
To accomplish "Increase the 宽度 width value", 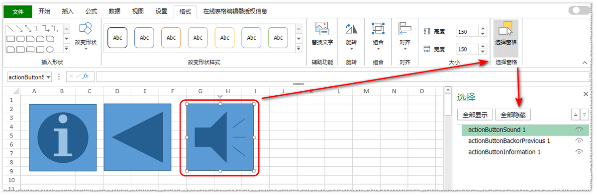I will tap(482, 47).
